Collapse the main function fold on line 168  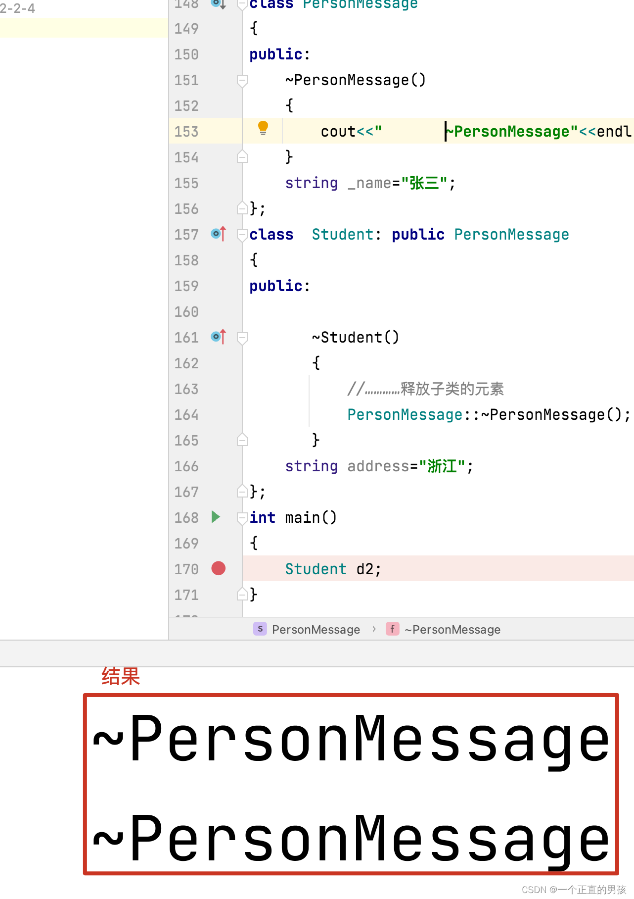click(242, 518)
